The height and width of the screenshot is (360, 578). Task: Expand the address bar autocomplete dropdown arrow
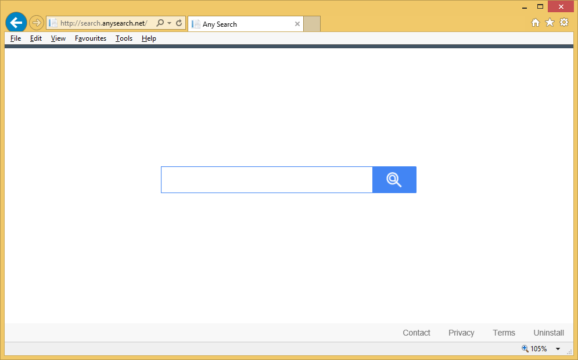[169, 23]
